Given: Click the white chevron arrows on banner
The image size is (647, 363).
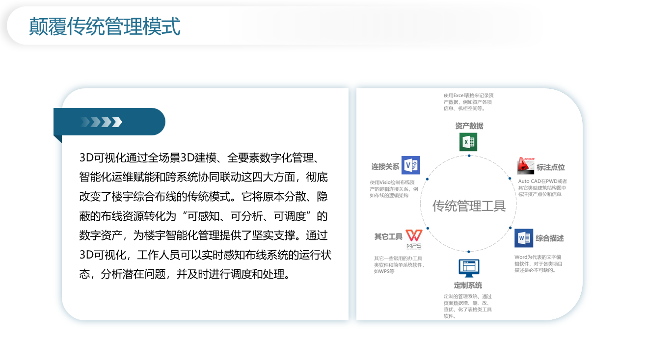Looking at the screenshot, I should [102, 122].
